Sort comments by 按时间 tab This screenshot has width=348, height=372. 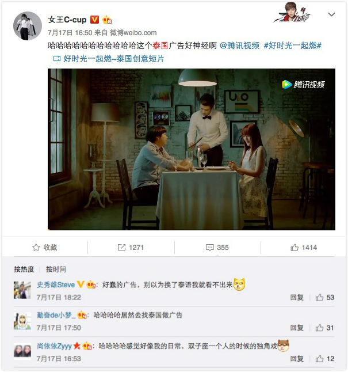(56, 269)
